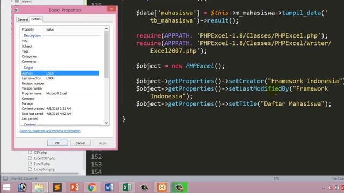Click the properties list scroll up arrow

tap(106, 28)
